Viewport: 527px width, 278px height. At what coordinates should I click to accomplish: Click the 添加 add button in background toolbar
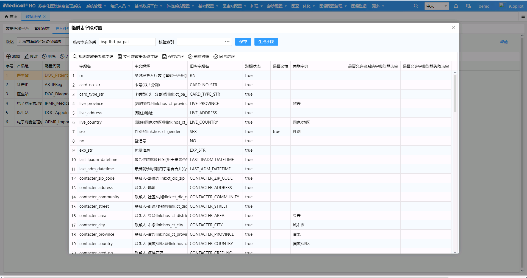pyautogui.click(x=13, y=56)
